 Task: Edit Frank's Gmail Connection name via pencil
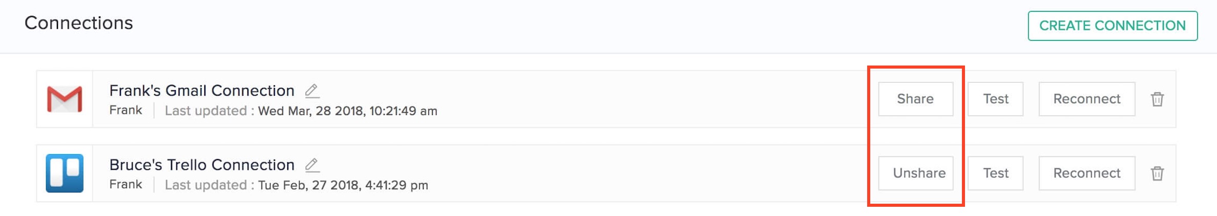[x=312, y=91]
